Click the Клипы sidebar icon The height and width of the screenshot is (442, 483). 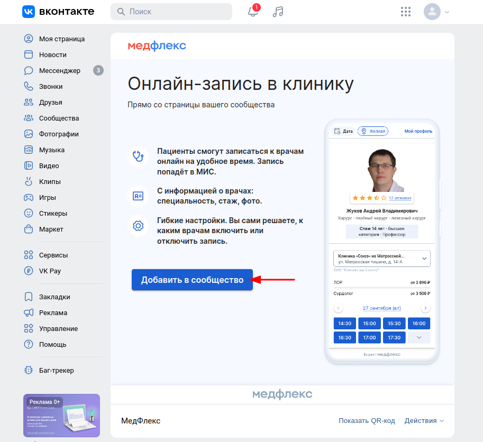[x=29, y=181]
